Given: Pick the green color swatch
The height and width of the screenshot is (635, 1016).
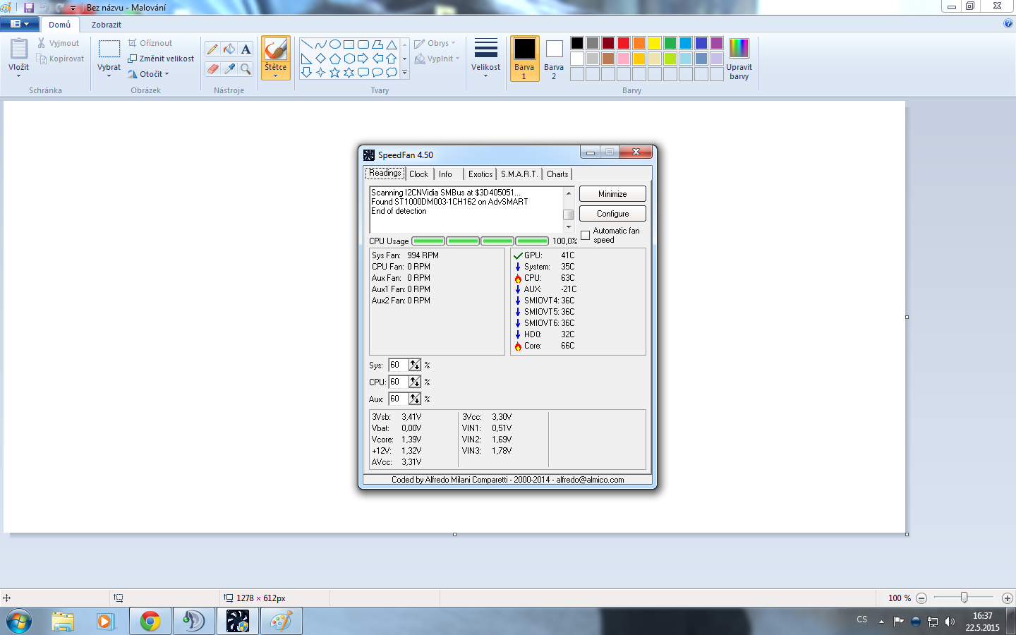Looking at the screenshot, I should click(x=670, y=43).
